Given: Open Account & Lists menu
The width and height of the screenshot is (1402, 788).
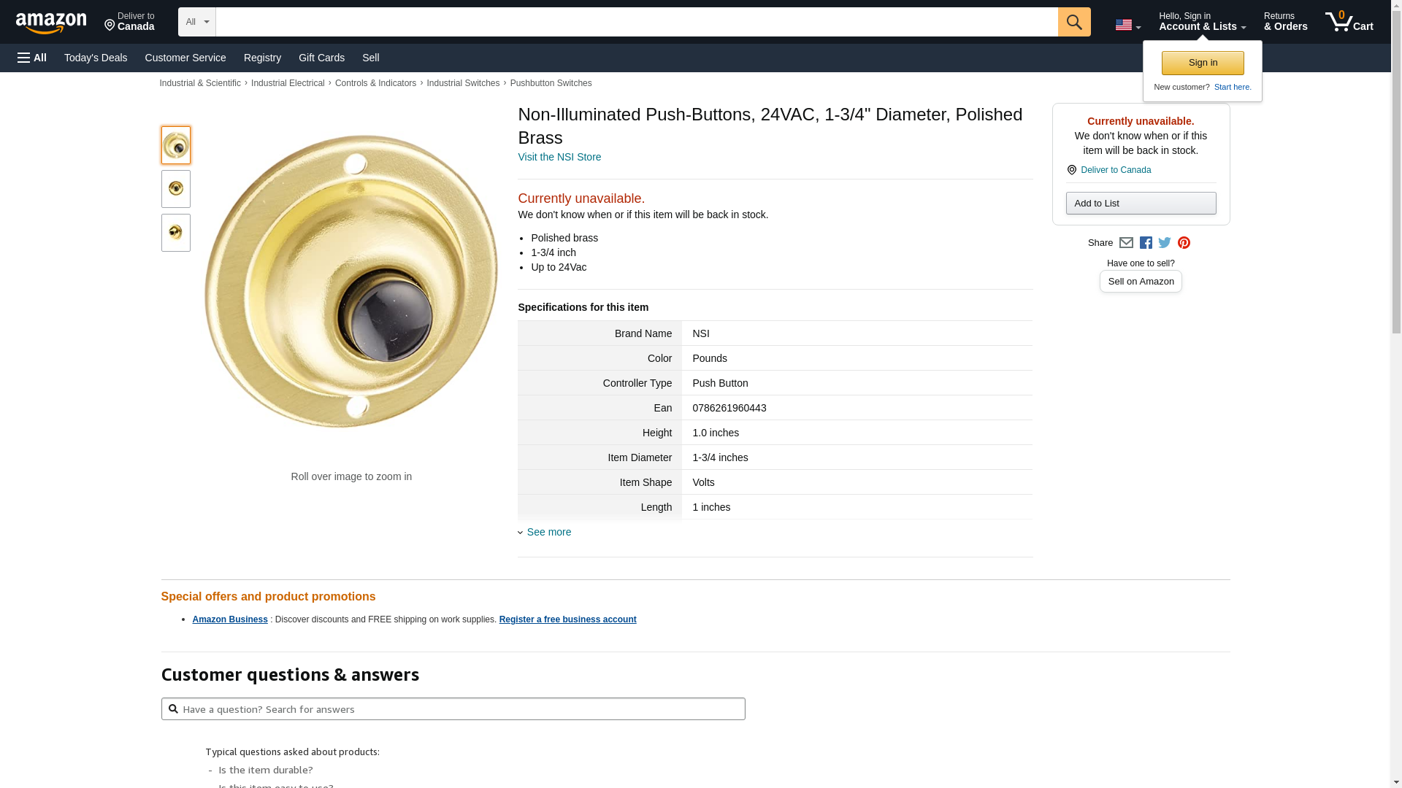Looking at the screenshot, I should pyautogui.click(x=1202, y=22).
